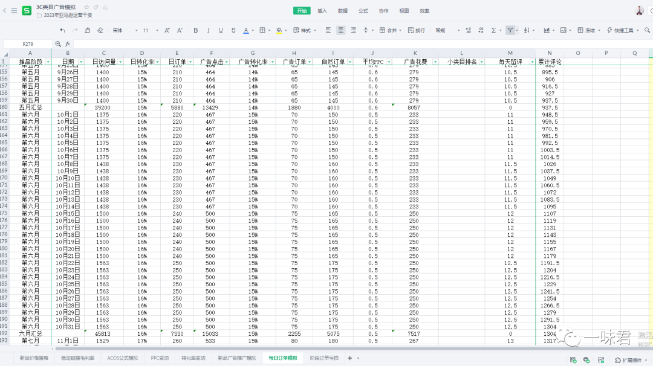
Task: Open the 数据 menu tab
Action: [x=343, y=11]
